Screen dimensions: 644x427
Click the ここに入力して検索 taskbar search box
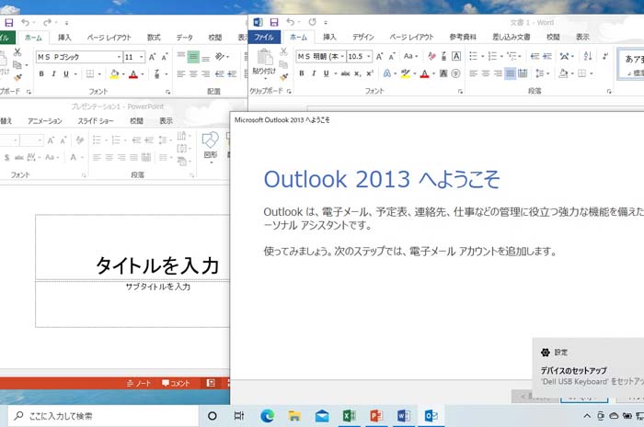(x=103, y=416)
